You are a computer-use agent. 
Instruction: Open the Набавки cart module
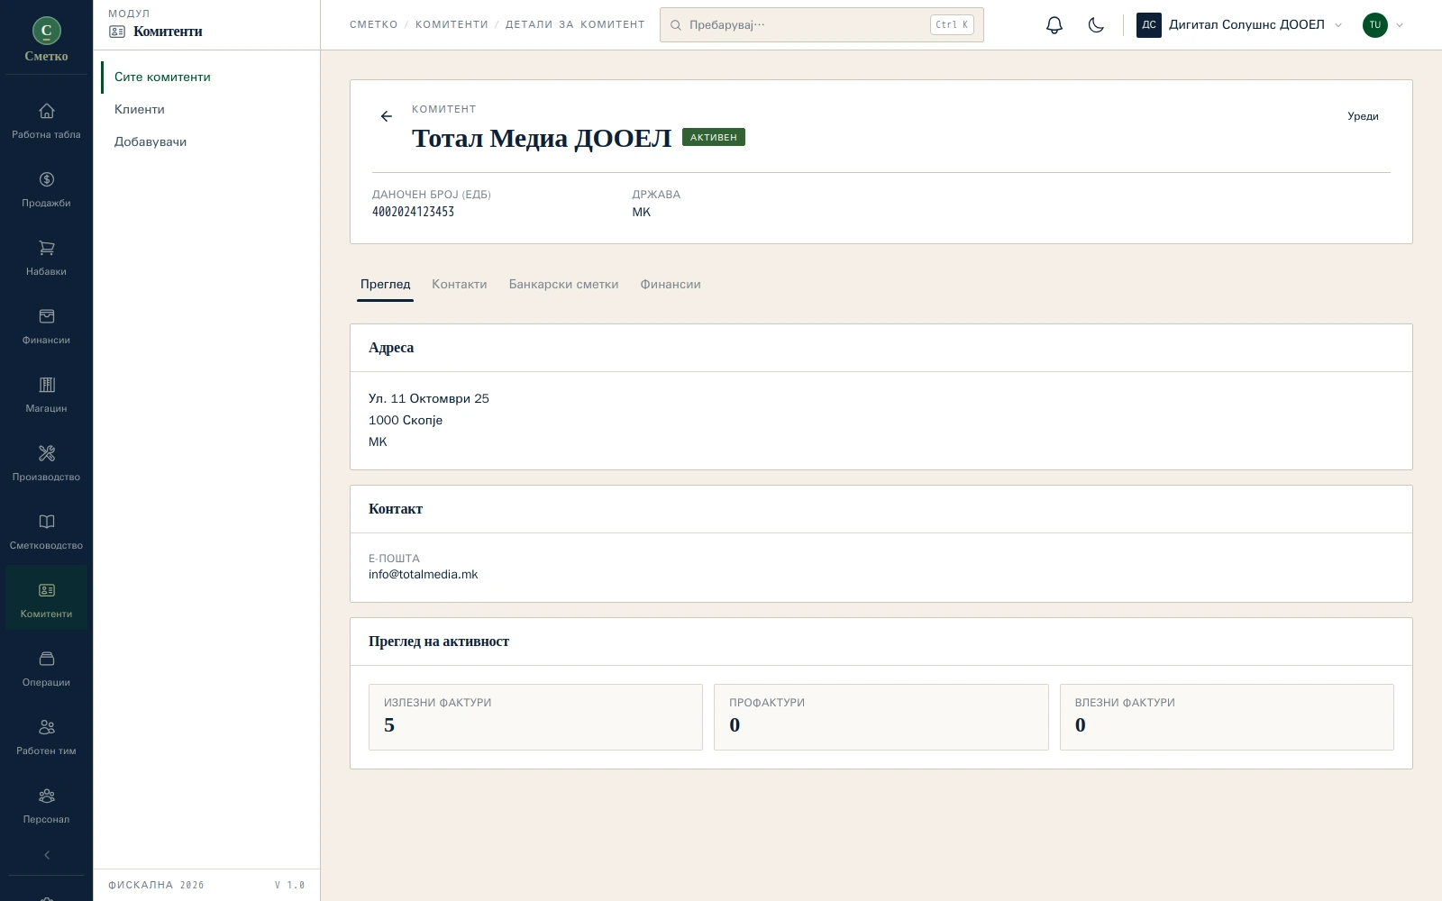[x=46, y=258]
